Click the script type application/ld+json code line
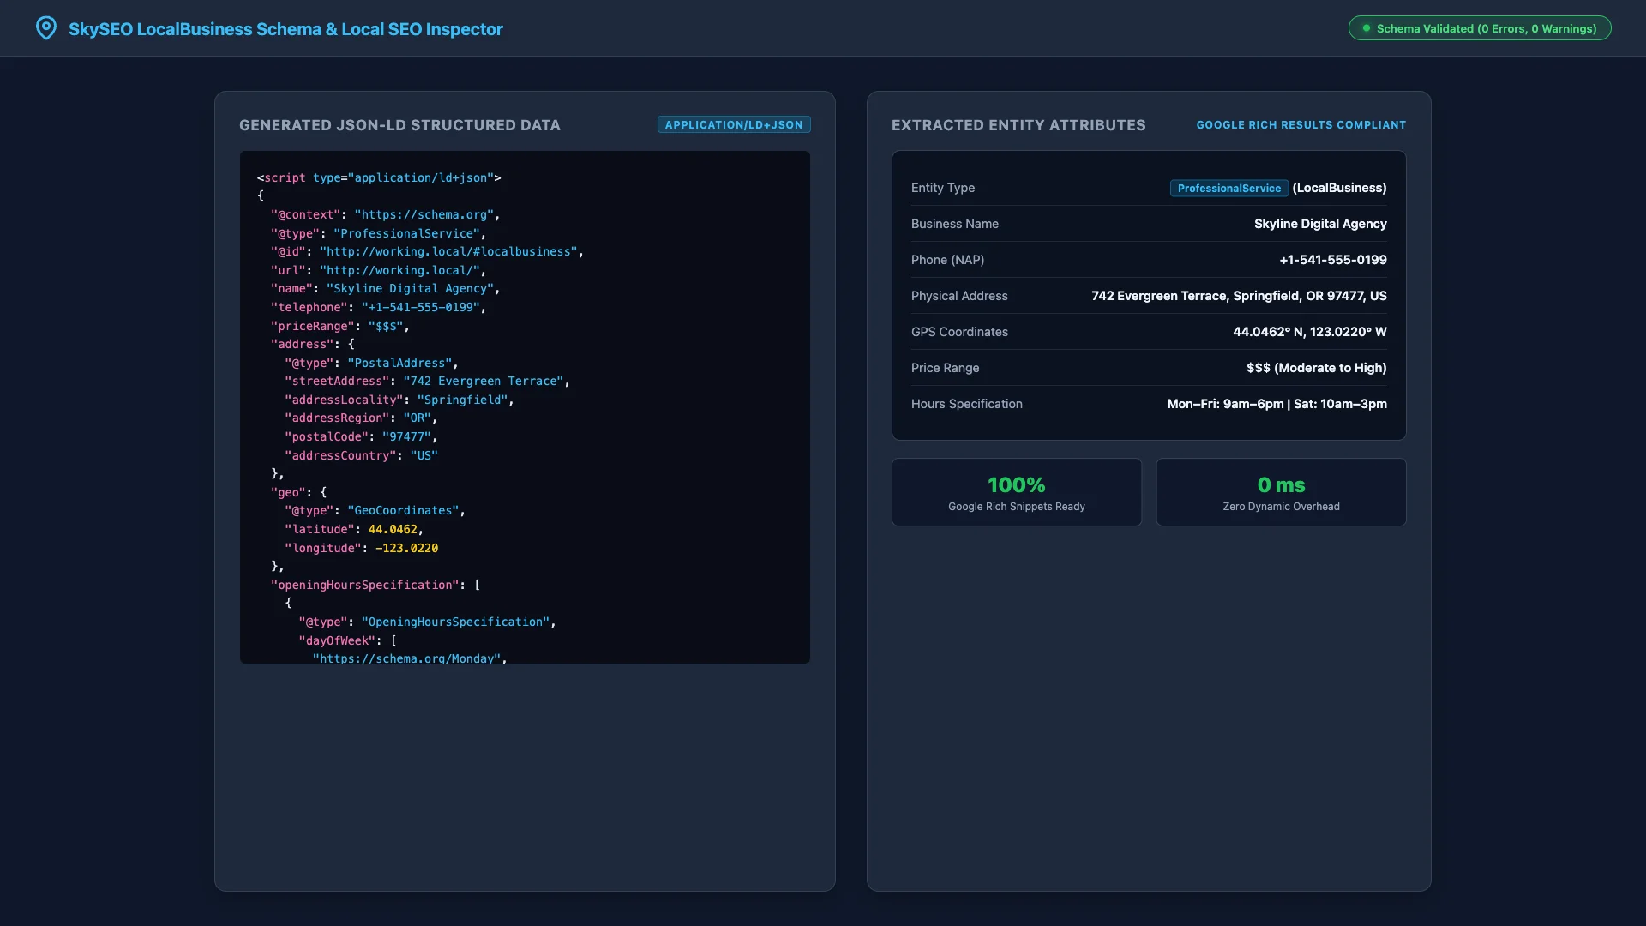 point(379,177)
